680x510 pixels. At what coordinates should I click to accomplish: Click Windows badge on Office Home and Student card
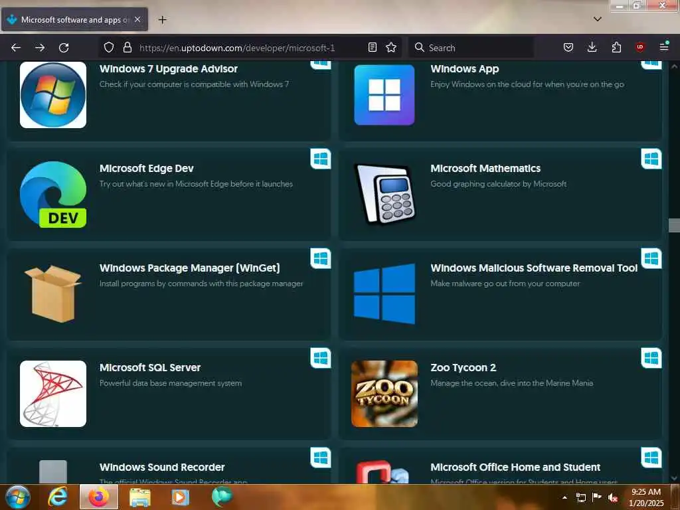click(651, 458)
